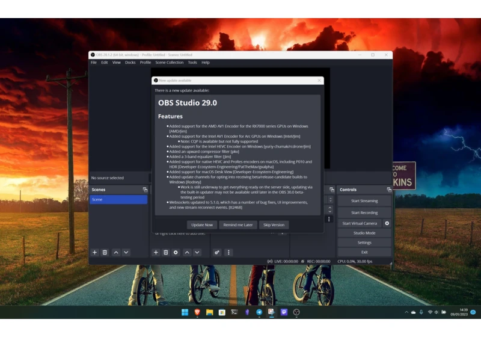481x337 pixels.
Task: Open the View menu
Action: [x=116, y=63]
